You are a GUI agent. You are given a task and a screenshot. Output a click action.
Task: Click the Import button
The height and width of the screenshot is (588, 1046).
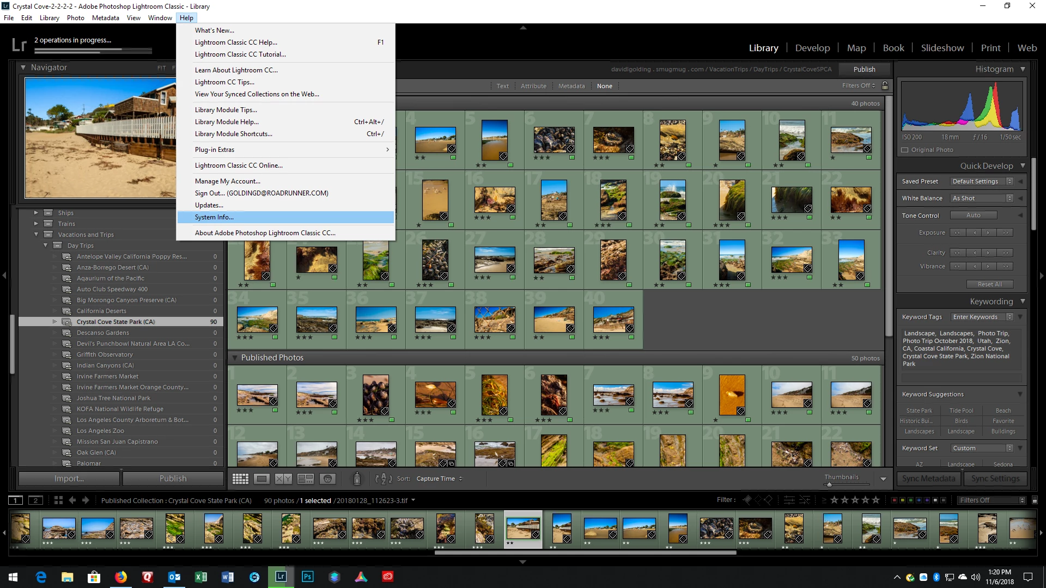coord(69,479)
